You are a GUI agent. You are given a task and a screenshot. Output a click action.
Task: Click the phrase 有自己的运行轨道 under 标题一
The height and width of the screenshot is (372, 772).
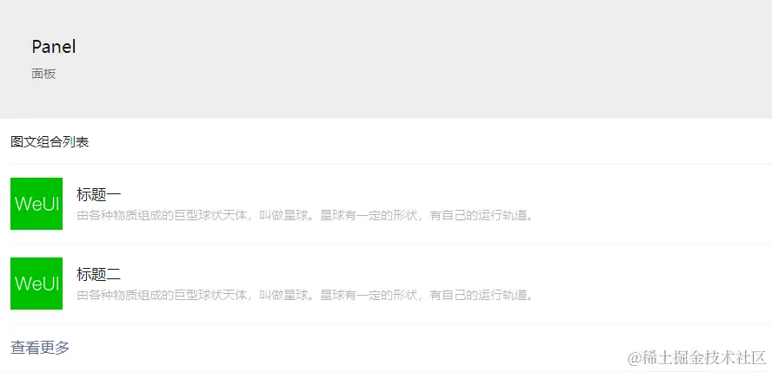pos(478,215)
